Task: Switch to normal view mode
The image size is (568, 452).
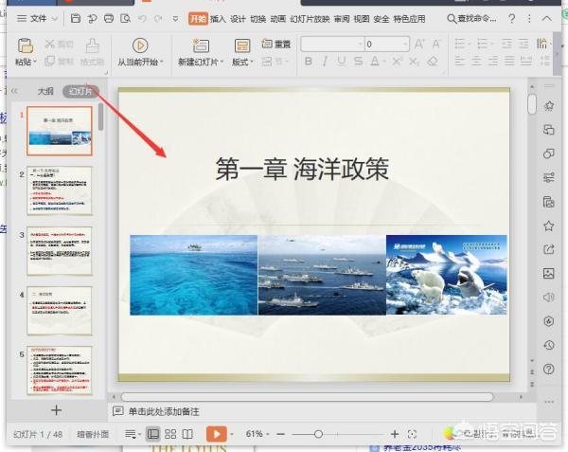Action: tap(152, 434)
